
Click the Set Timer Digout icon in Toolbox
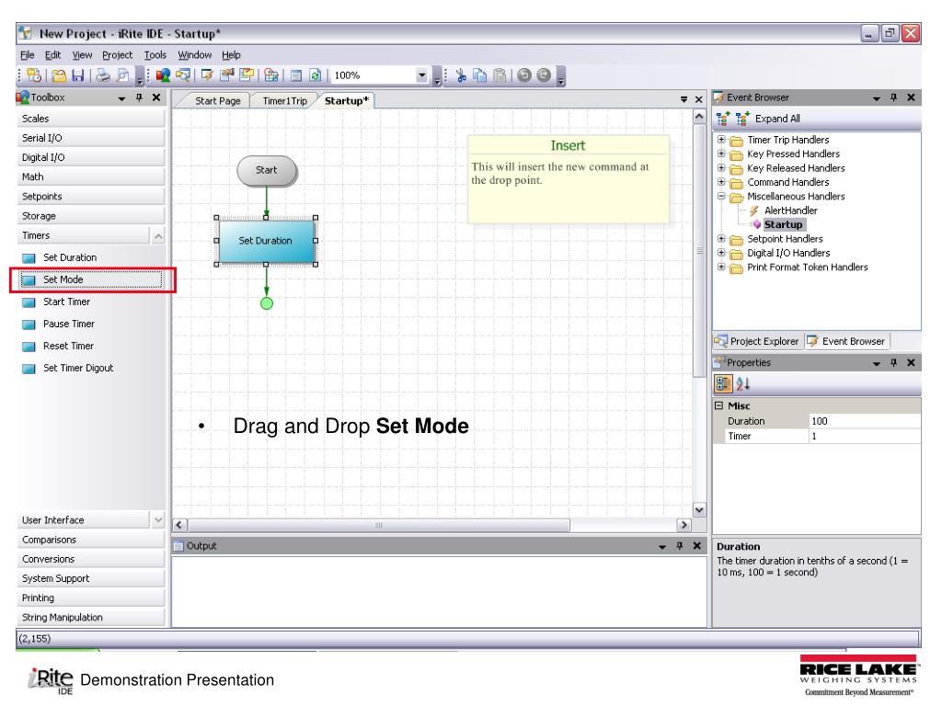point(29,369)
